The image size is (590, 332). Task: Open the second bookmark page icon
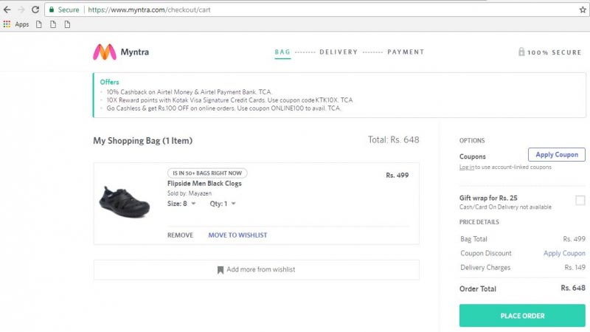click(53, 24)
